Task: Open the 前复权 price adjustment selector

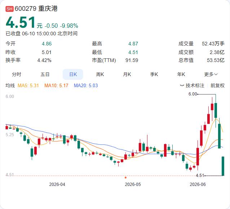Action: click(217, 85)
